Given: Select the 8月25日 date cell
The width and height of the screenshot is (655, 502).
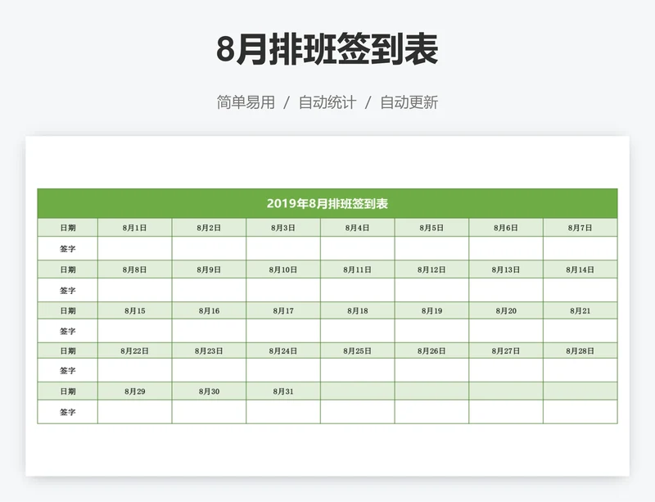Looking at the screenshot, I should pyautogui.click(x=358, y=350).
